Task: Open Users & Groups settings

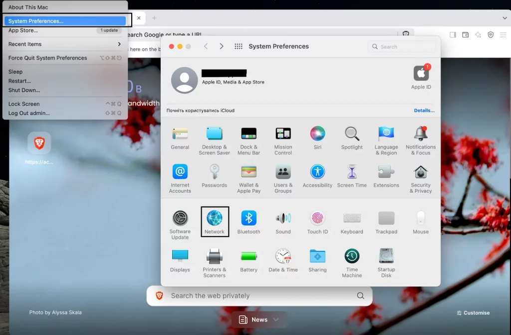Action: (x=283, y=179)
